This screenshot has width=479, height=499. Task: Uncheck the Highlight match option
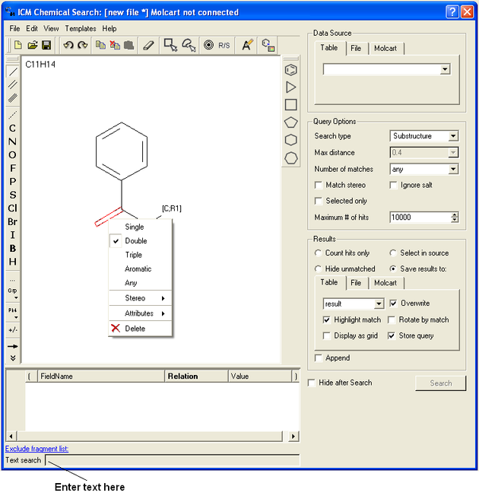pos(327,319)
